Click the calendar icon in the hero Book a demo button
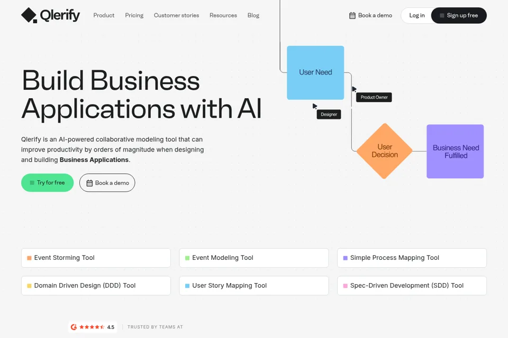Screen dimensions: 508x338 tap(89, 183)
